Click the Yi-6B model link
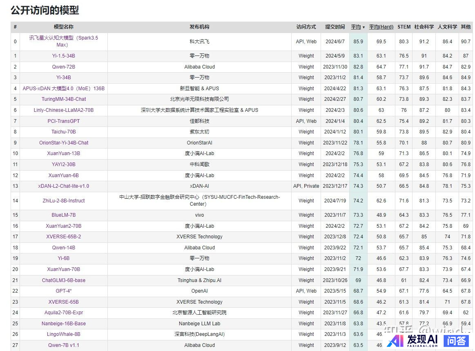Image resolution: width=475 pixels, height=351 pixels. point(64,258)
